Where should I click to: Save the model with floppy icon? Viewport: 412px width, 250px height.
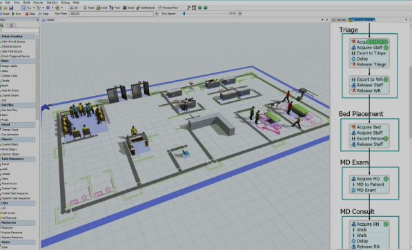(11, 8)
